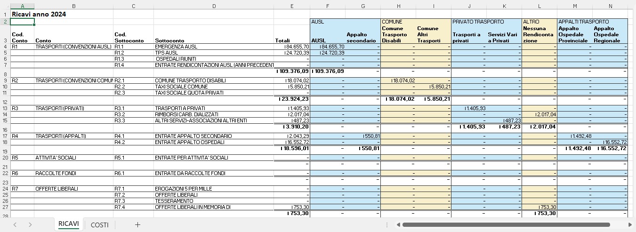Click the value 124.720,39 in AUSL column

[x=328, y=53]
